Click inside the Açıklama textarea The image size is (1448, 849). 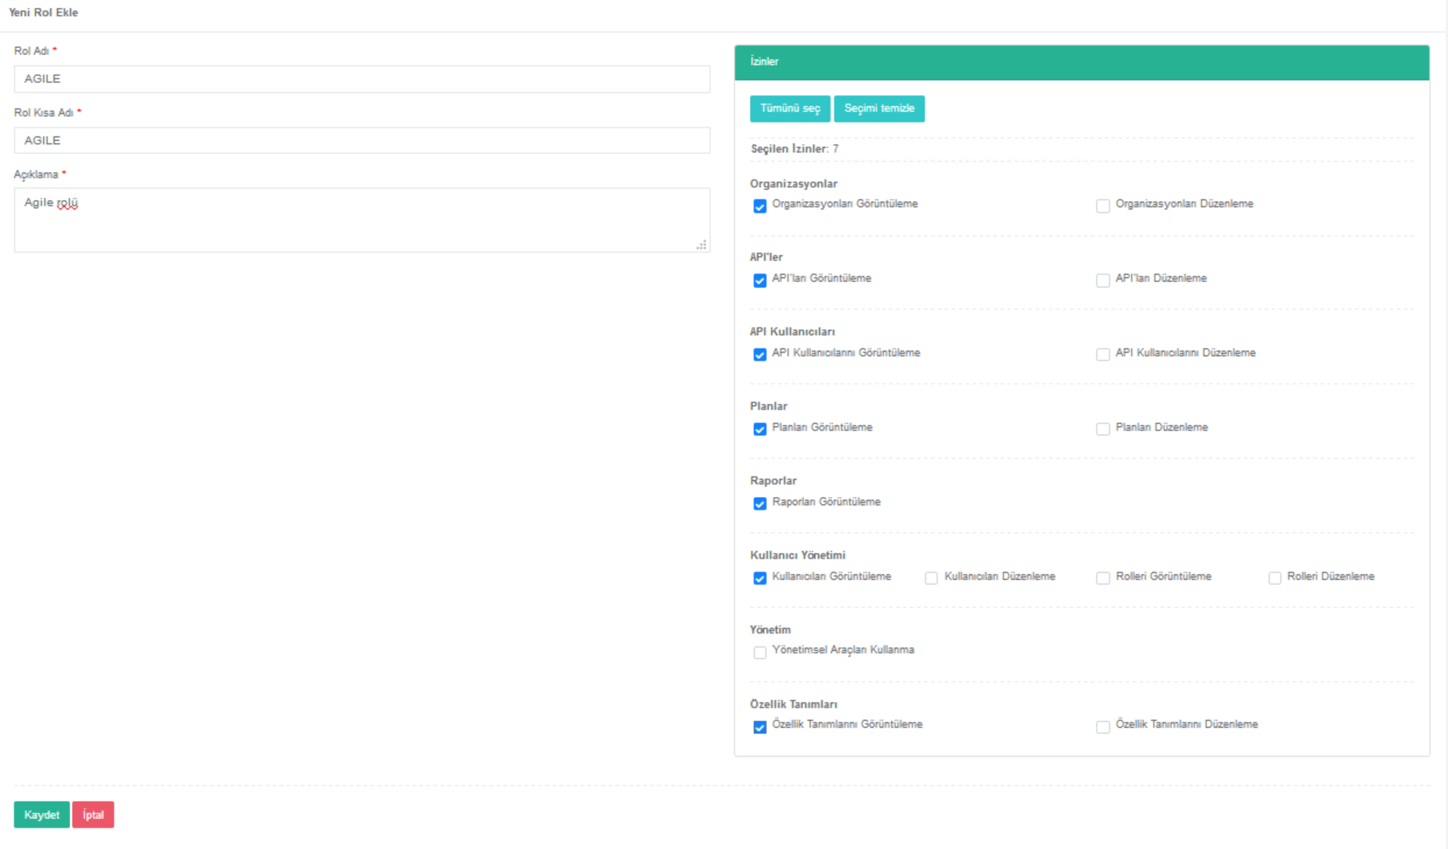362,220
